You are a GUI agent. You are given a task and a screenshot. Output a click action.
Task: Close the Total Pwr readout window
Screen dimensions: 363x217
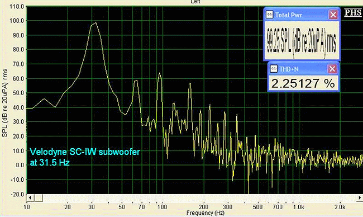point(333,15)
